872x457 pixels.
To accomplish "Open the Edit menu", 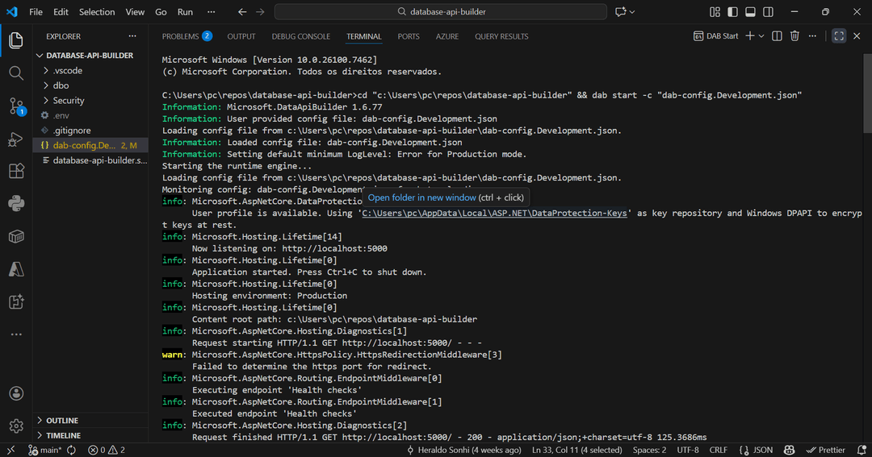I will (x=61, y=11).
